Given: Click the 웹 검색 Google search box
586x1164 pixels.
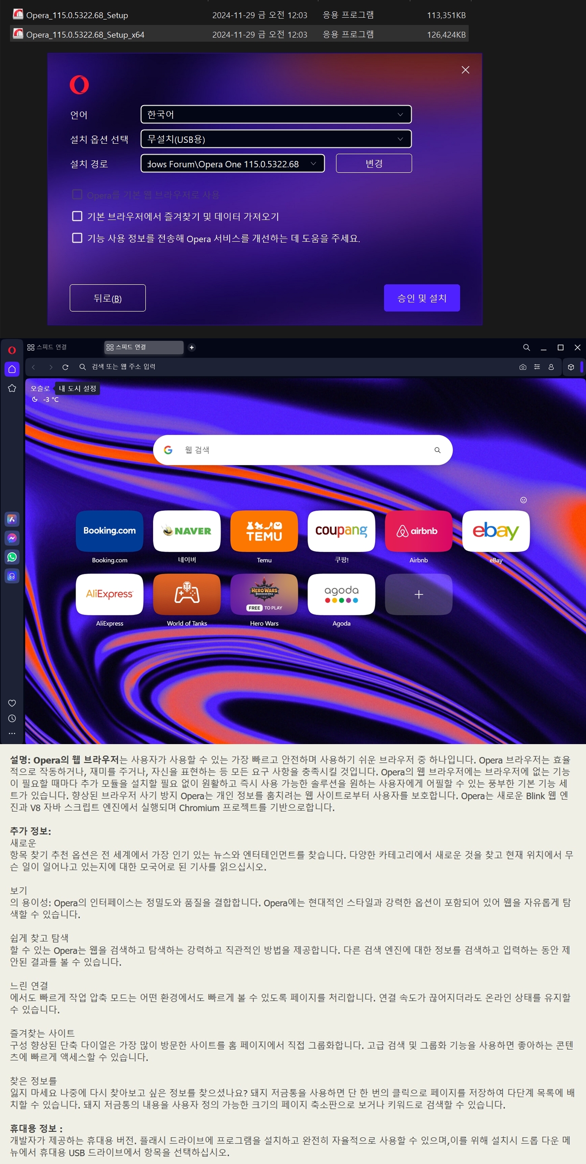Looking at the screenshot, I should coord(303,450).
